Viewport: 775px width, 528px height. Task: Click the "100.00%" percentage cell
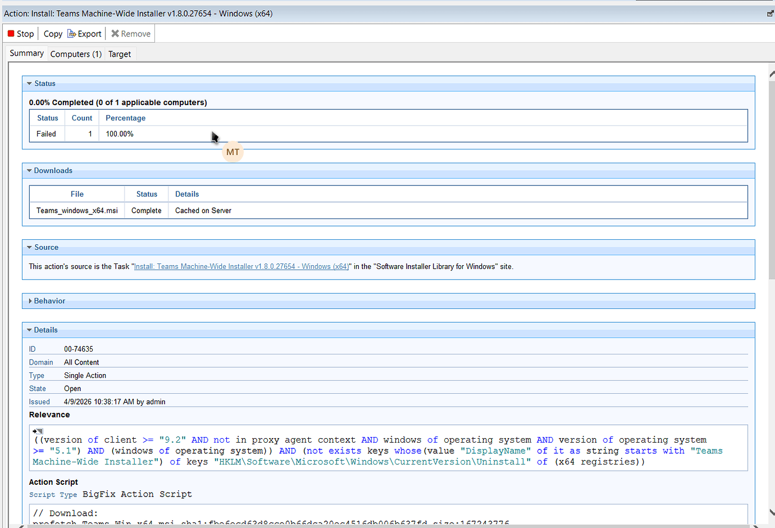[x=120, y=134]
